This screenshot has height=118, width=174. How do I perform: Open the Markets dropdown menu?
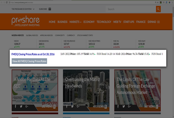75,22
